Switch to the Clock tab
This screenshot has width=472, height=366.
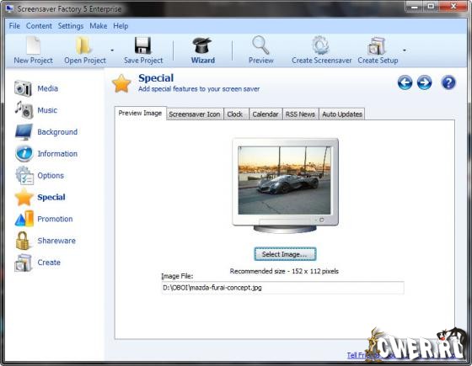[x=235, y=114]
